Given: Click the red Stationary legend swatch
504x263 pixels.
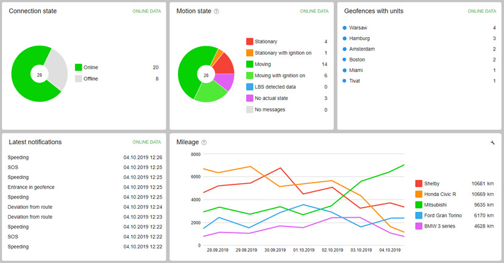Looking at the screenshot, I should coord(250,41).
